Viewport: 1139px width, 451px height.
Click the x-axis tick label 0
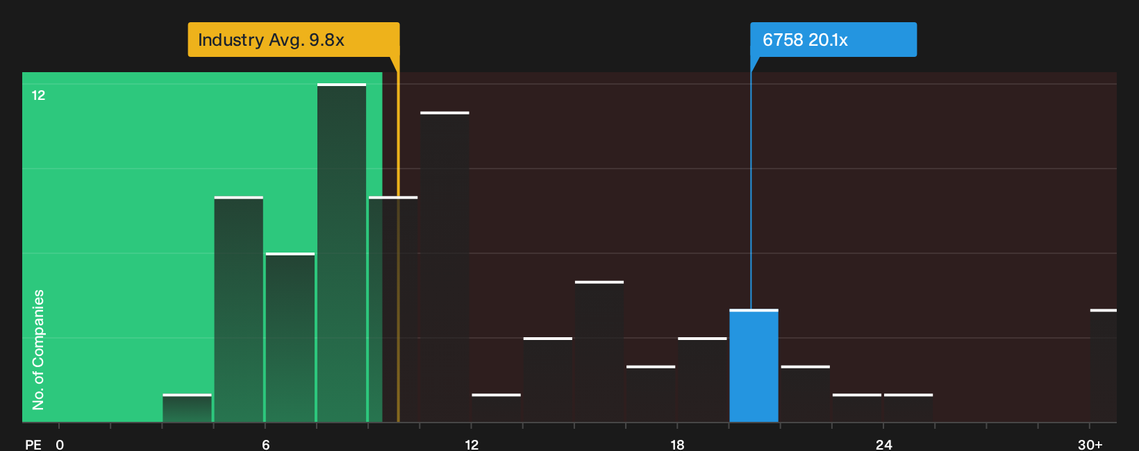(60, 445)
